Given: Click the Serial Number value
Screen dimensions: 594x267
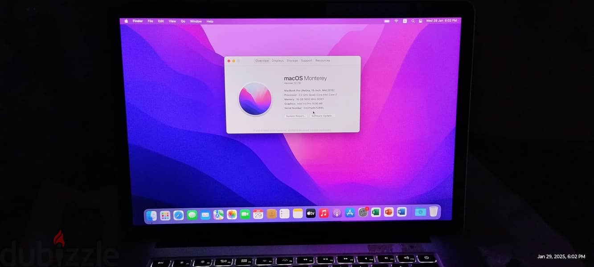Looking at the screenshot, I should (314, 108).
